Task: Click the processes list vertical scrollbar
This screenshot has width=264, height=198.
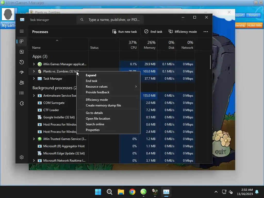Action: pyautogui.click(x=210, y=62)
